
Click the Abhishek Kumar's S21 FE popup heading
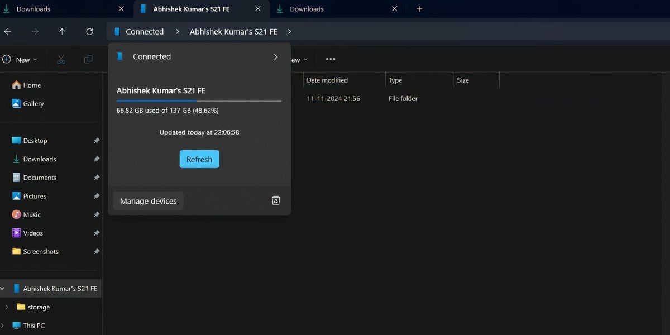(x=161, y=90)
